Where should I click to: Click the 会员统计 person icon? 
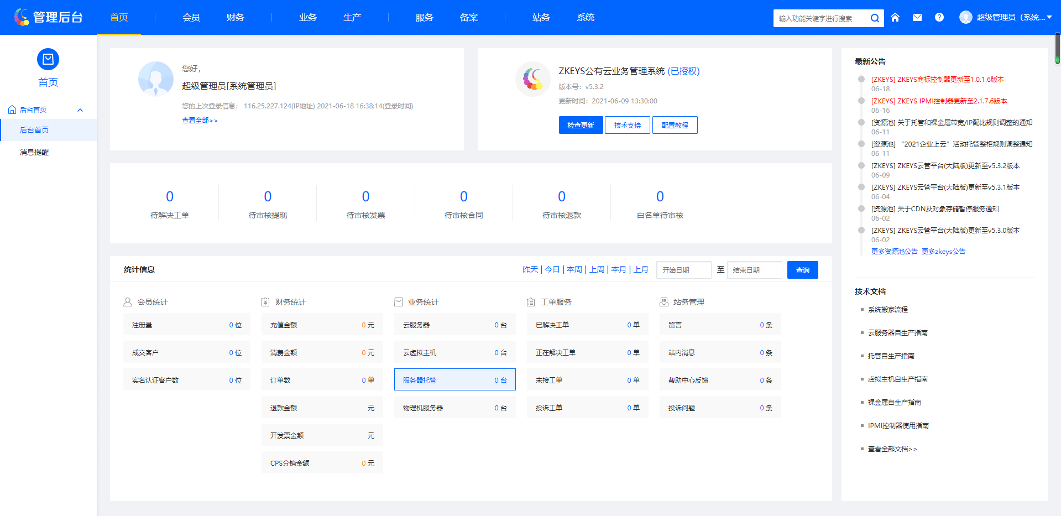[x=128, y=302]
